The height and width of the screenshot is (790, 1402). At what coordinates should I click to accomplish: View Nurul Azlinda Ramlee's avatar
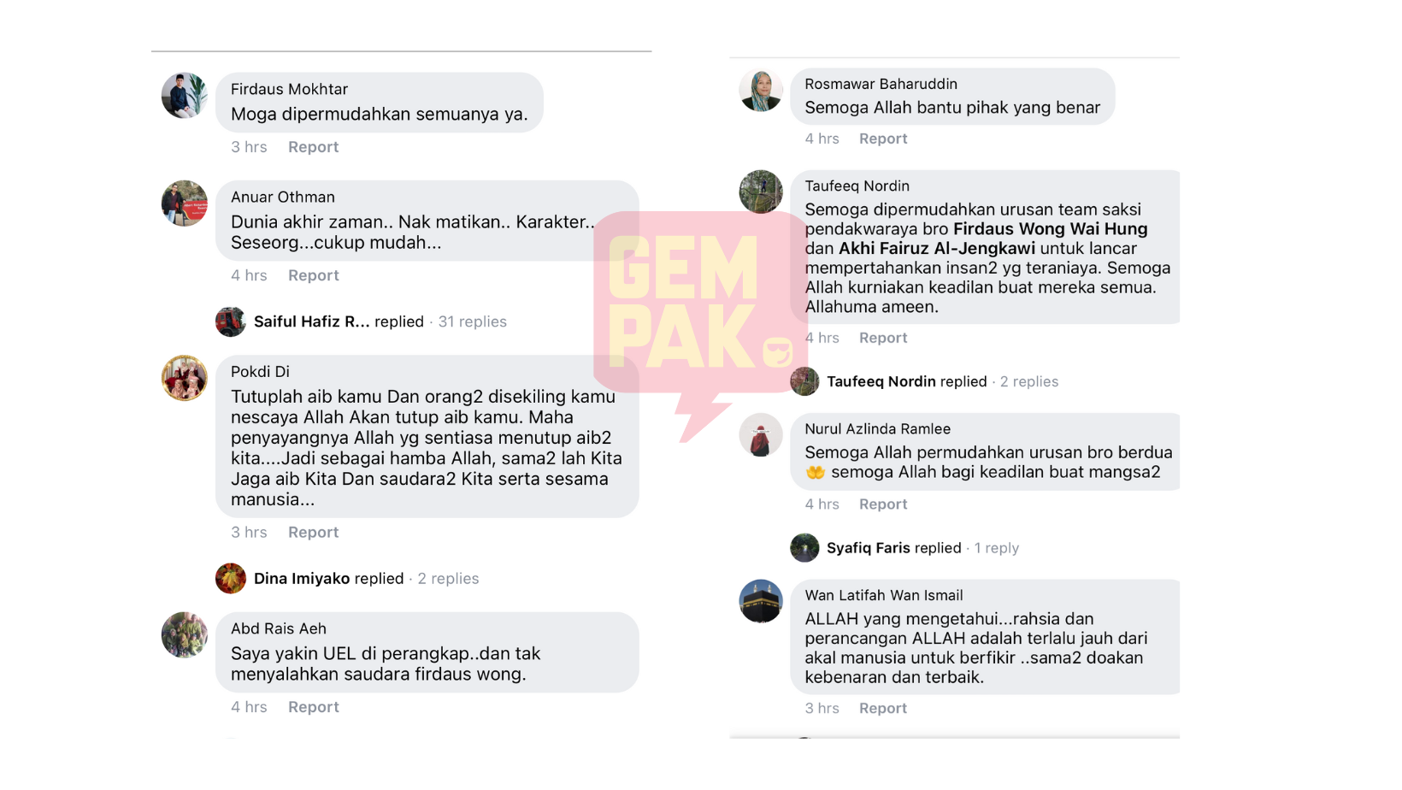point(760,435)
